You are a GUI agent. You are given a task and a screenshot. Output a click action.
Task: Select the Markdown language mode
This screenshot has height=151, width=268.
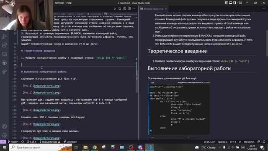pos(249,142)
